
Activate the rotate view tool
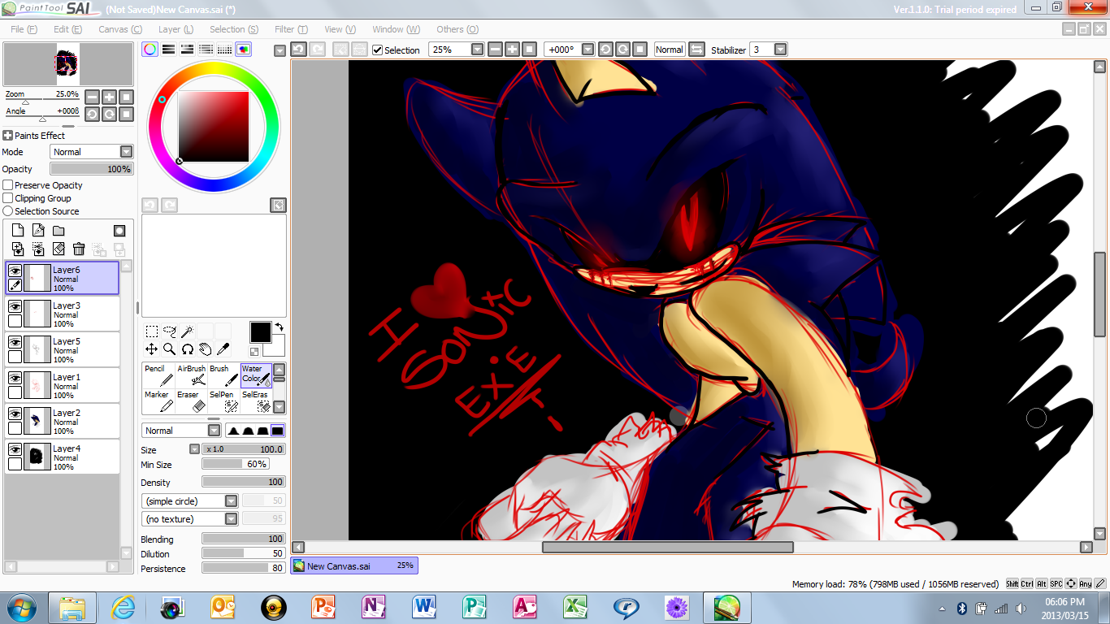(x=187, y=349)
